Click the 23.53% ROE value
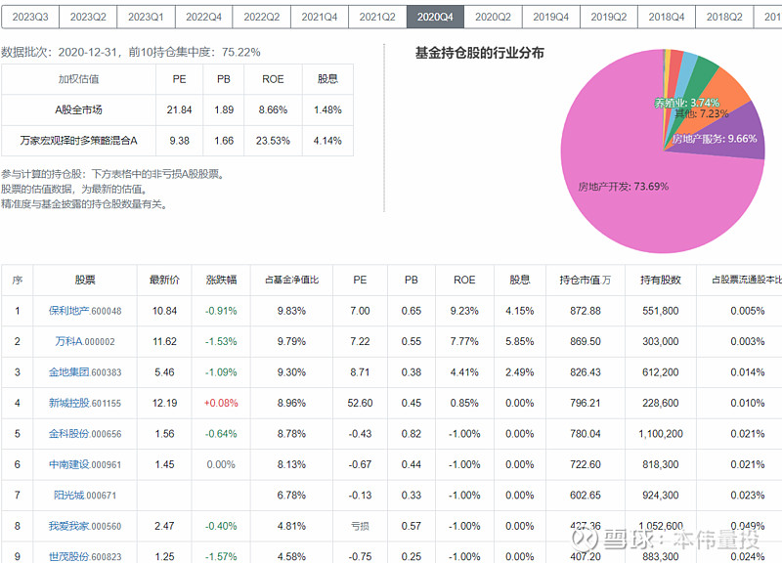Screen dimensions: 782x563 coord(273,141)
